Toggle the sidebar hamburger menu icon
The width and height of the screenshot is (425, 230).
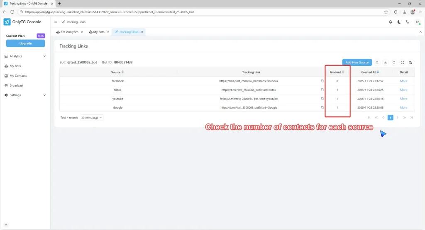(56, 22)
